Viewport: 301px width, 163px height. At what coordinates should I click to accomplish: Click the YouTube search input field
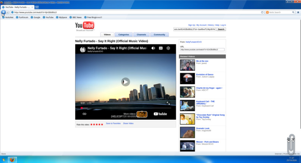point(195,29)
